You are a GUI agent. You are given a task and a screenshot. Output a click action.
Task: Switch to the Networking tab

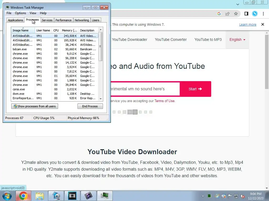82,20
